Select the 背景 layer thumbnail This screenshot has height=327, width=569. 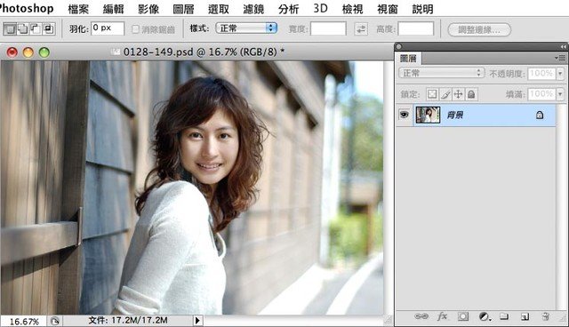coord(428,115)
